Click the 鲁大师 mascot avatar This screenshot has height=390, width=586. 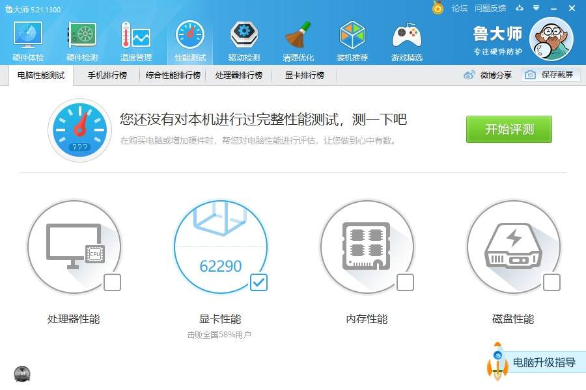coord(551,38)
